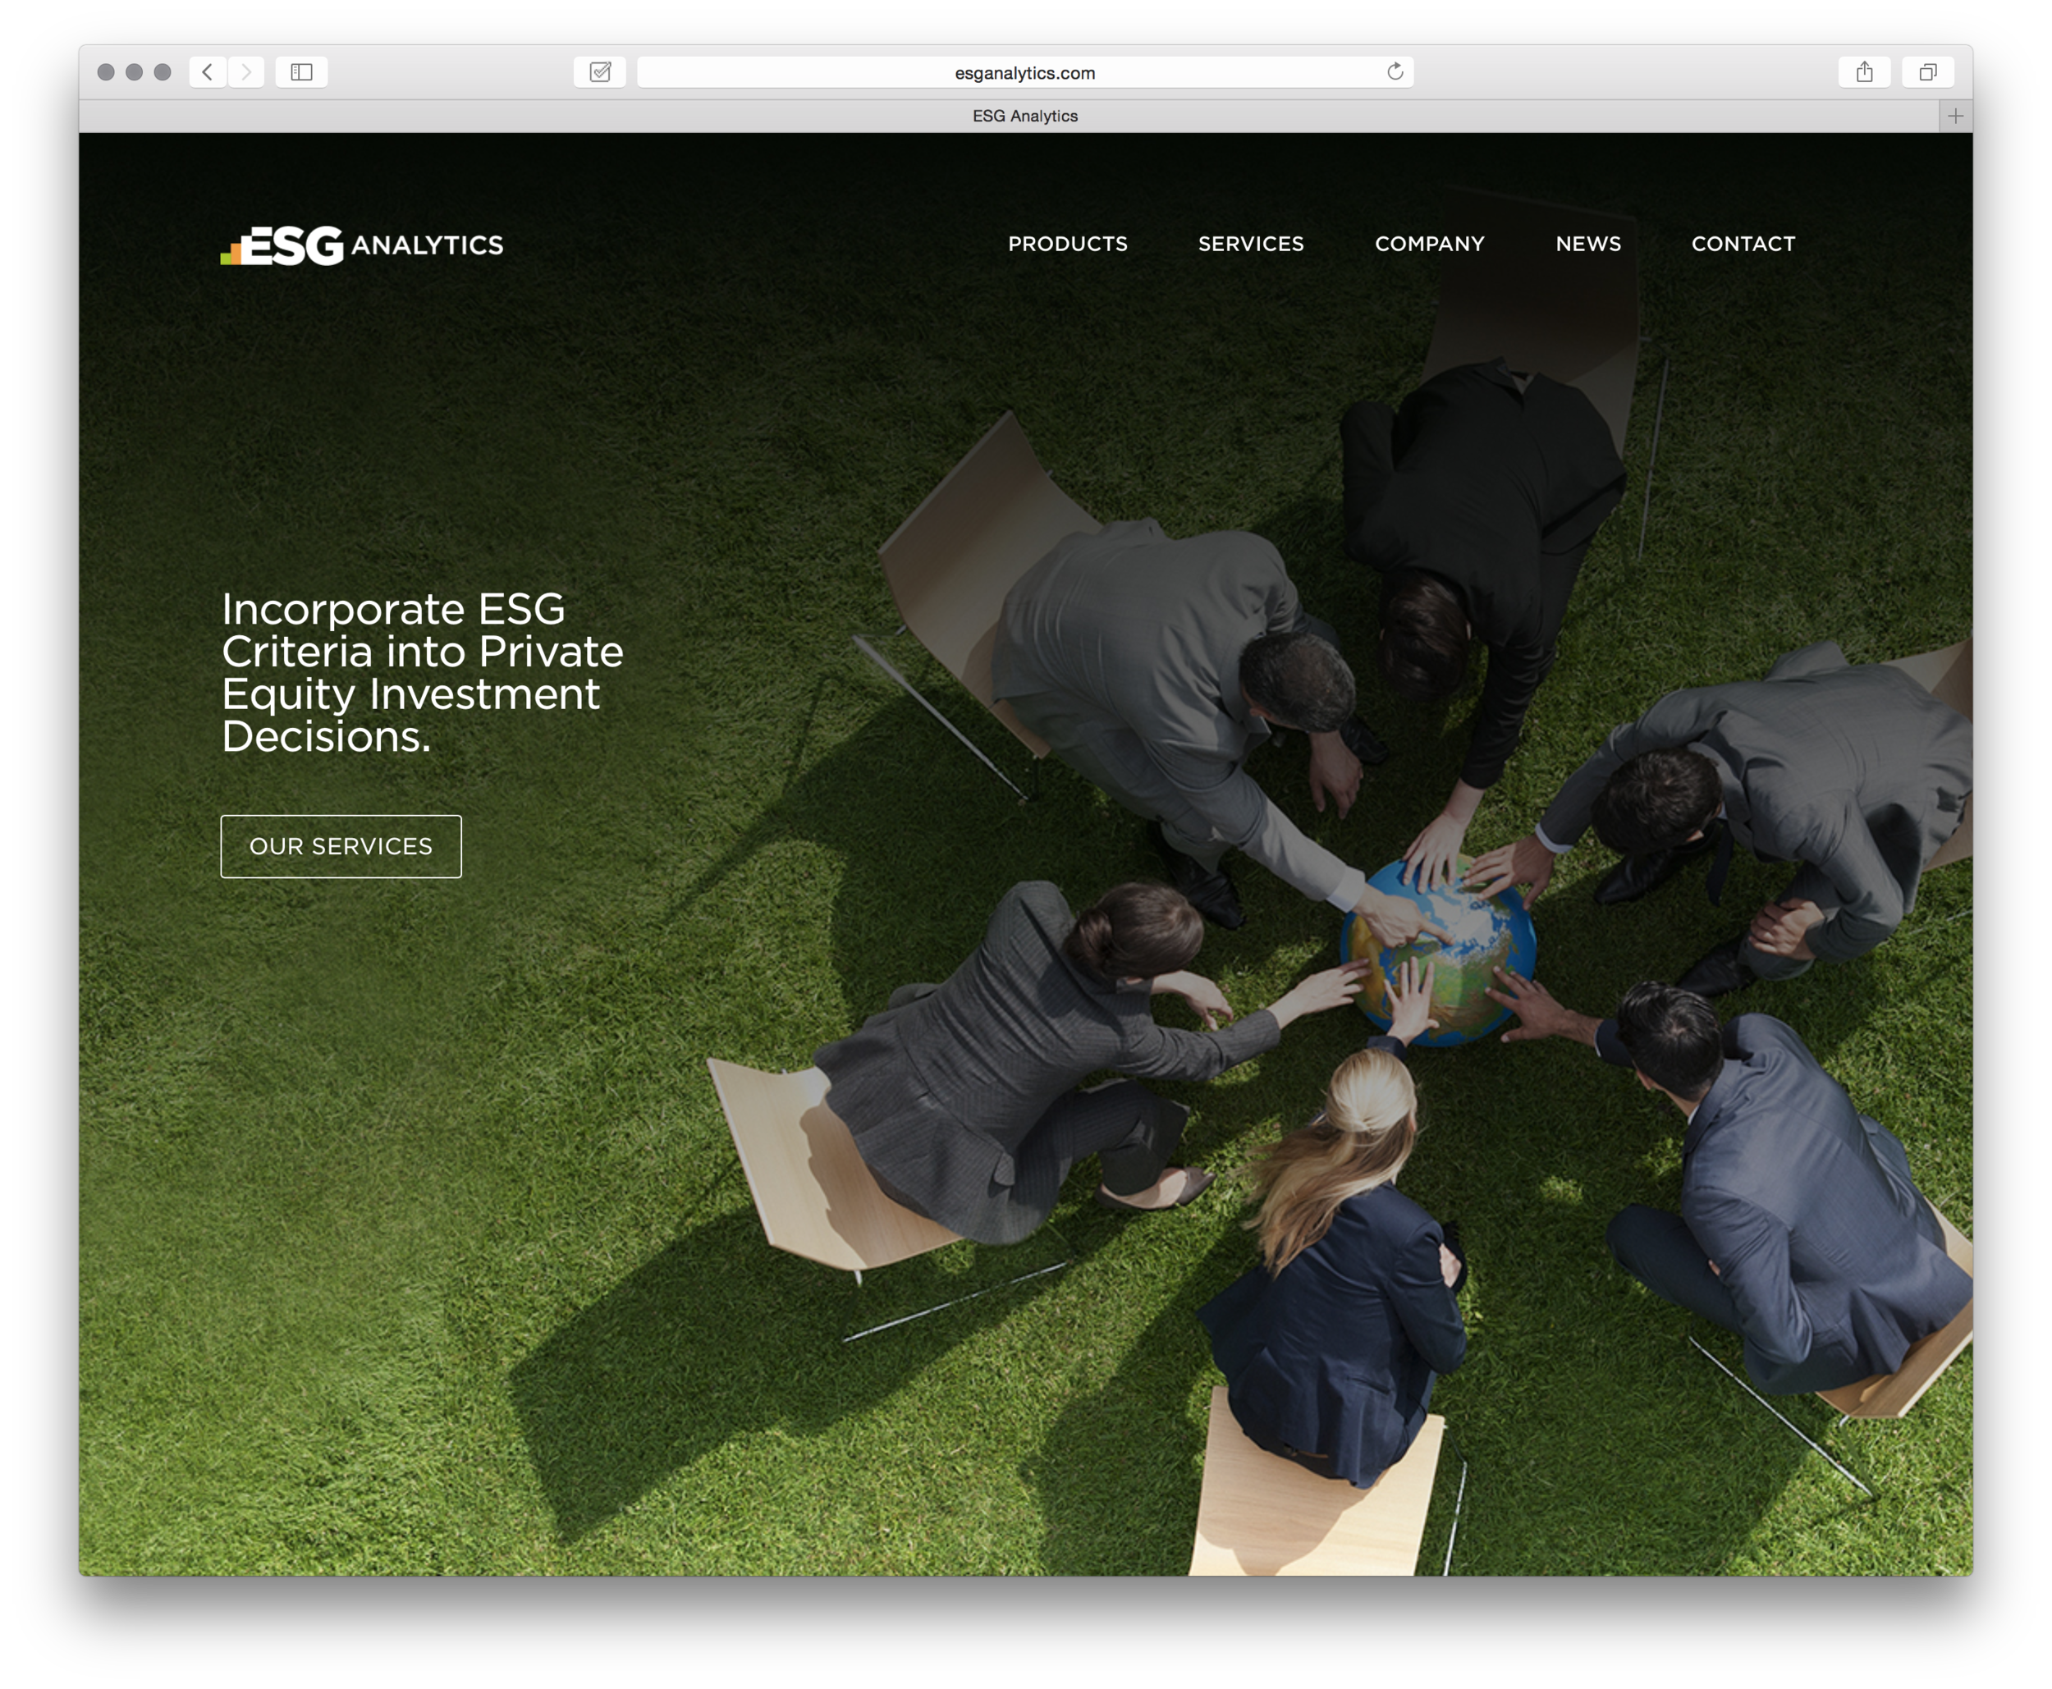Click the hero headline 'Incorporate ESG Criteria'

point(422,672)
